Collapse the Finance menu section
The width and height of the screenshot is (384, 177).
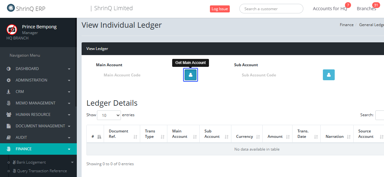38,149
